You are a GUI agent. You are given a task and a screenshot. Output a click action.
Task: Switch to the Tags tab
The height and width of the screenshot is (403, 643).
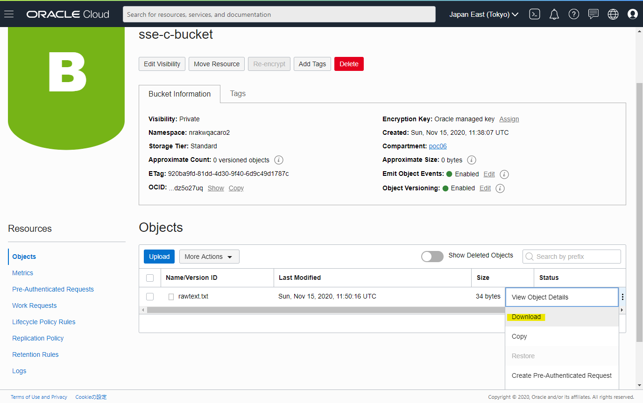click(238, 94)
